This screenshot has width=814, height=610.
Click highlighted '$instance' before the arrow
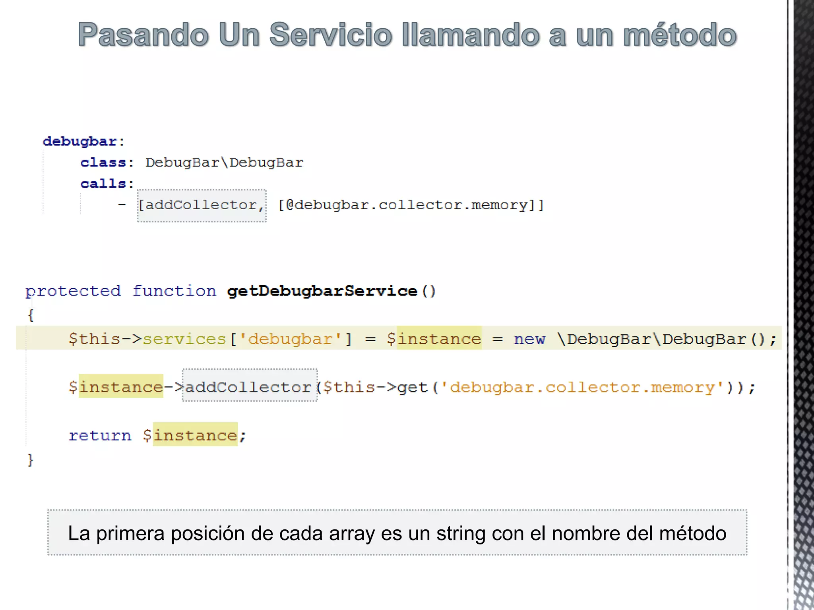click(116, 387)
